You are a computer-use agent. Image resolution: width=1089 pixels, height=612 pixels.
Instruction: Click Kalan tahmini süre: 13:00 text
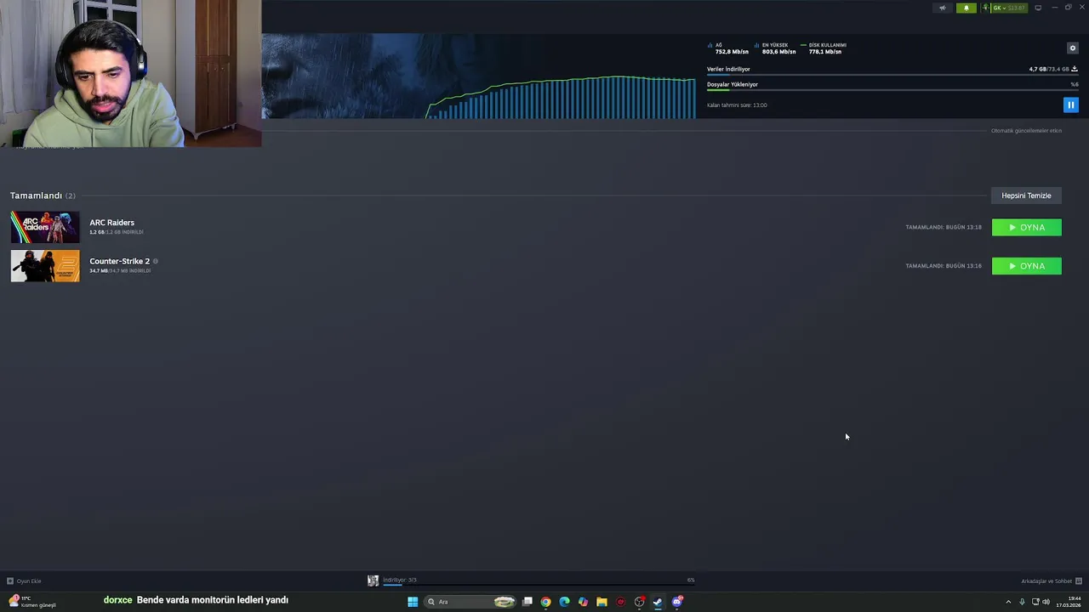pos(737,105)
